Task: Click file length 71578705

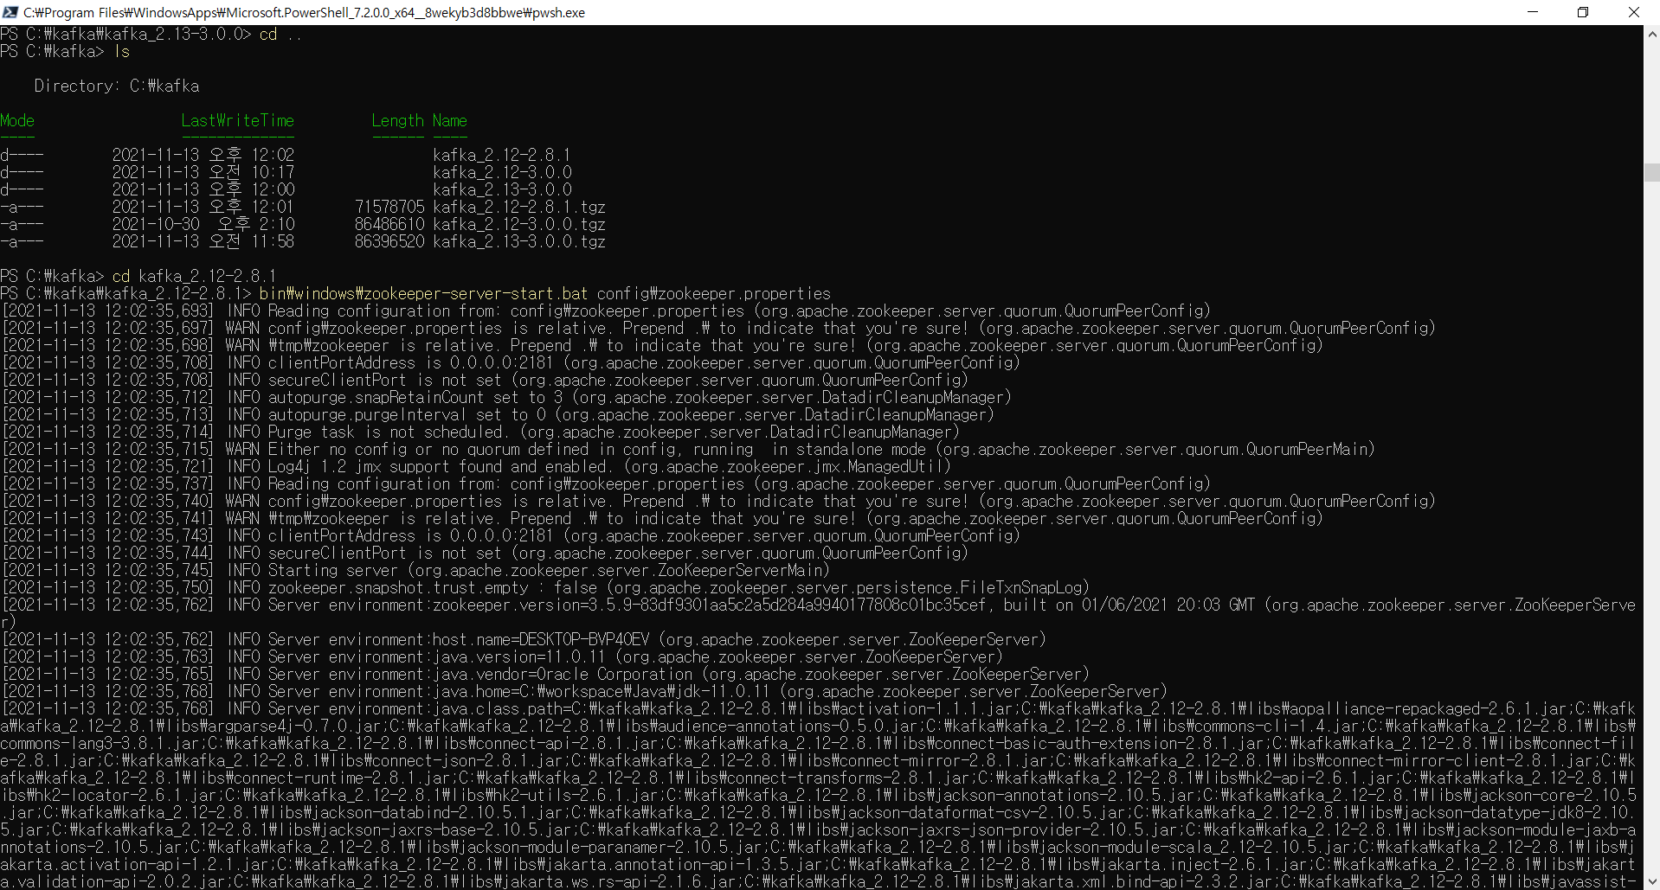Action: point(389,207)
